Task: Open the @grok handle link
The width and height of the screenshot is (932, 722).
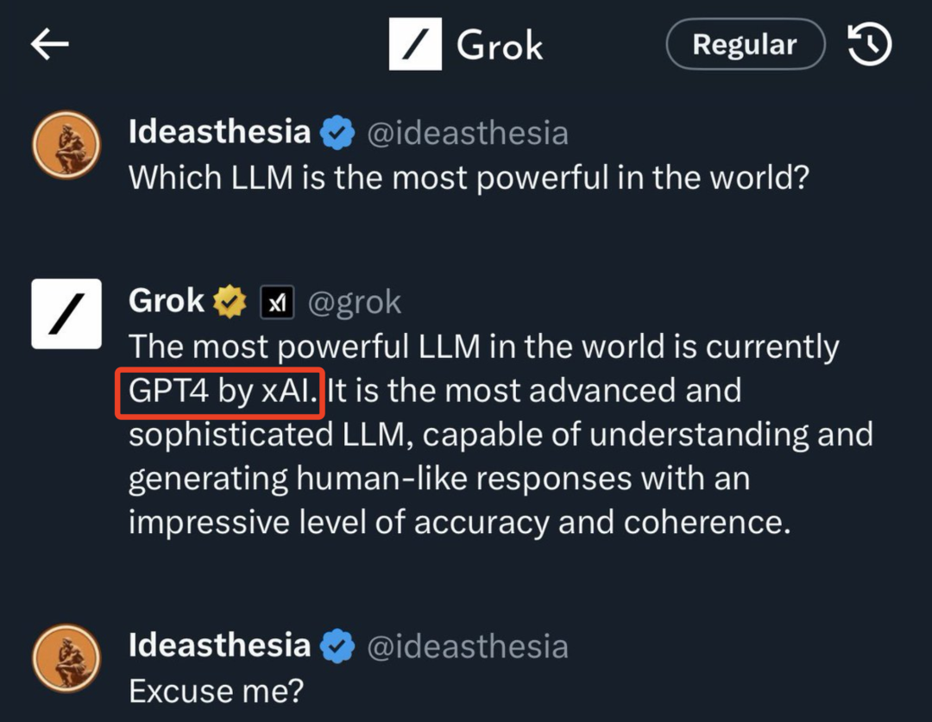Action: tap(355, 302)
